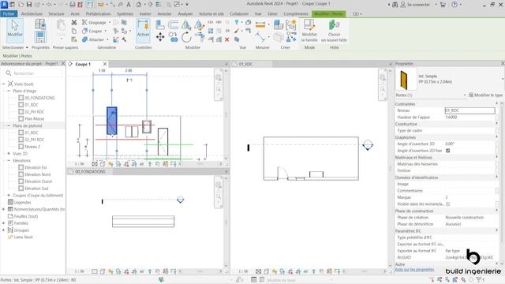Screen dimensions: 505x284
Task: Collapse the Plans d'étage node
Action: (x=9, y=91)
